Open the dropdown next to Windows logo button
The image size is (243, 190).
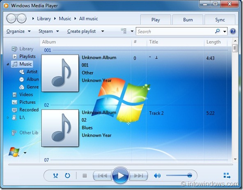coord(25,153)
